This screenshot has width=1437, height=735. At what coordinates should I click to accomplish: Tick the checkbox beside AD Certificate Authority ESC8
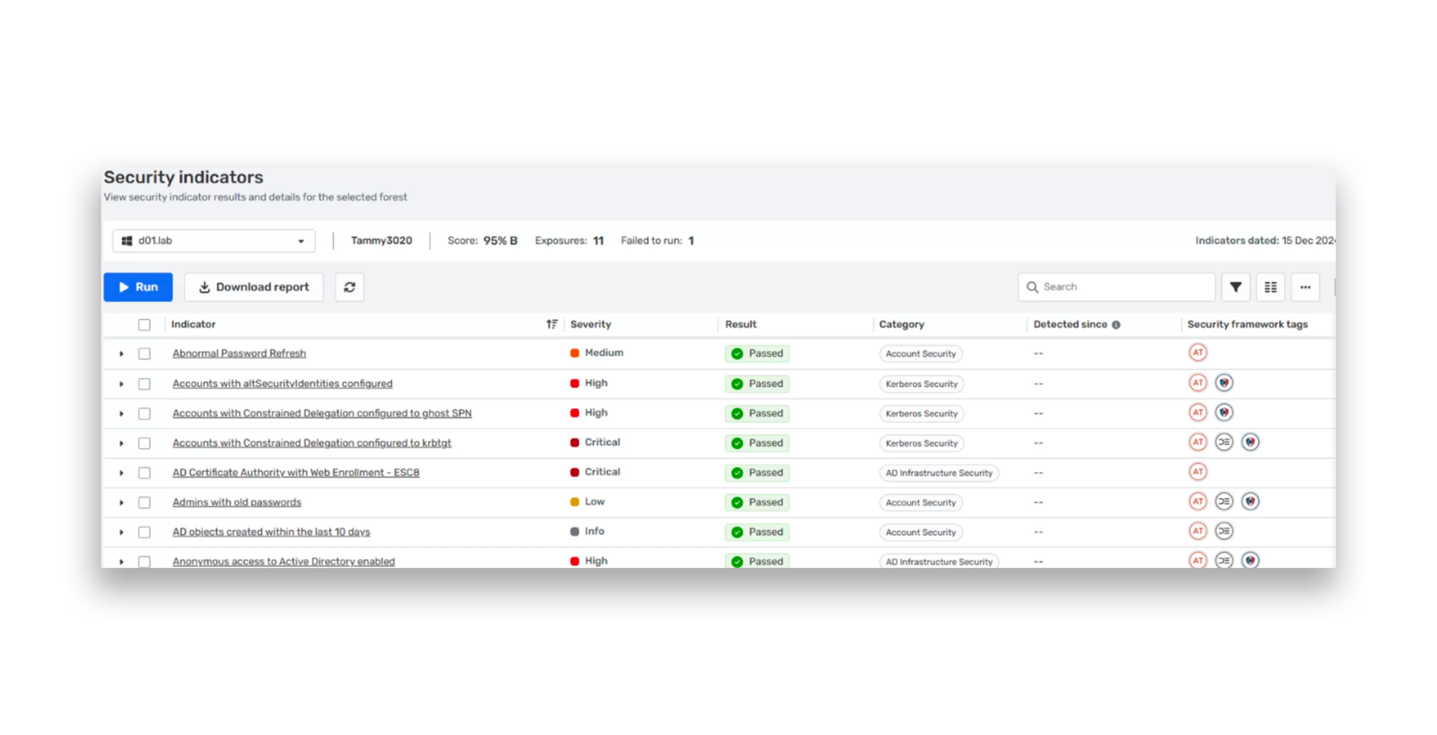(144, 473)
